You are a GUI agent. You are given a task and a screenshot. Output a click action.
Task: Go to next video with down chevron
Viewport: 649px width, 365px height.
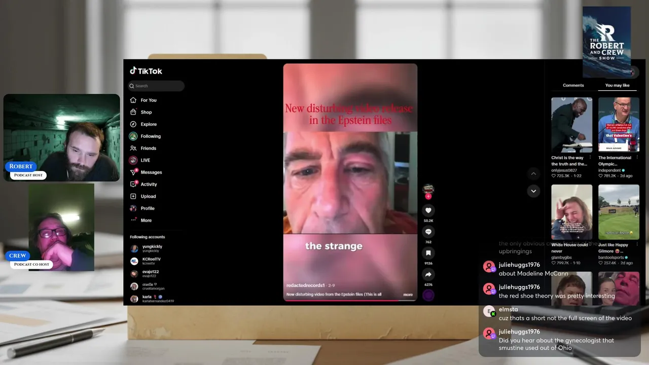(x=533, y=191)
